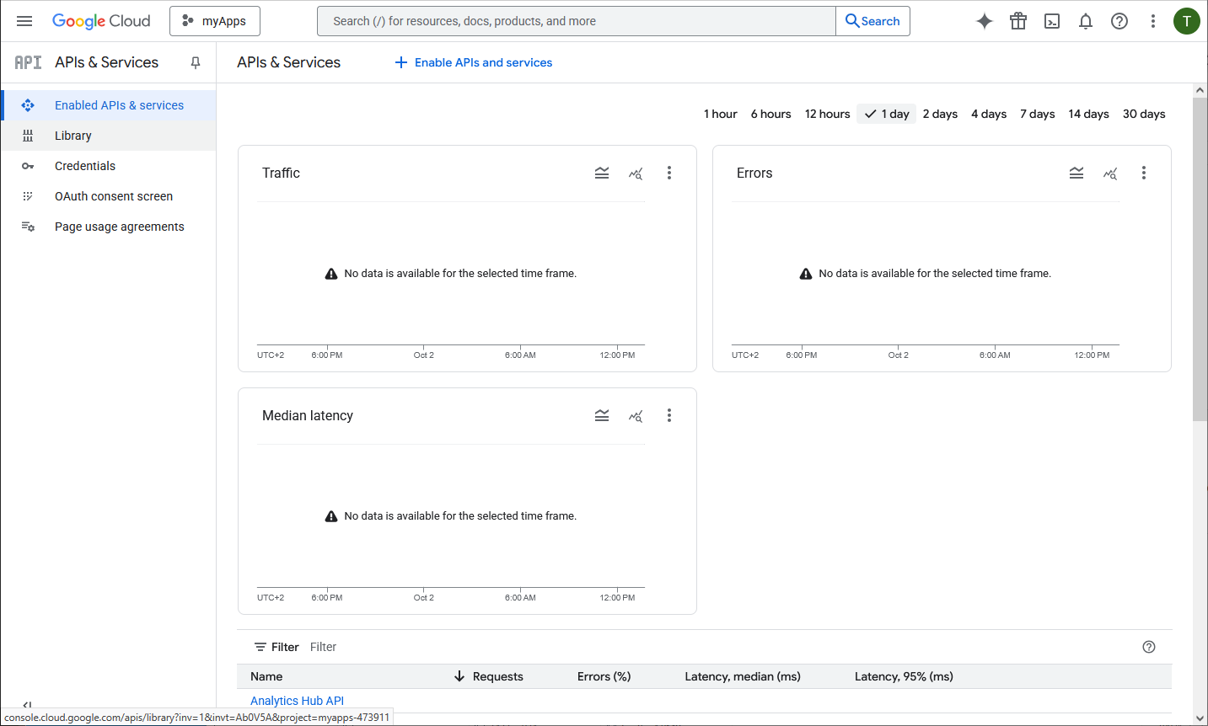Open the Analytics Hub API link
The height and width of the screenshot is (726, 1208).
coord(297,701)
